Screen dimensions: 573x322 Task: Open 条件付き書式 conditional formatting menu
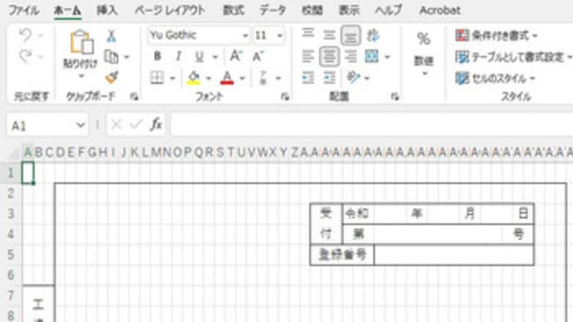pos(497,36)
